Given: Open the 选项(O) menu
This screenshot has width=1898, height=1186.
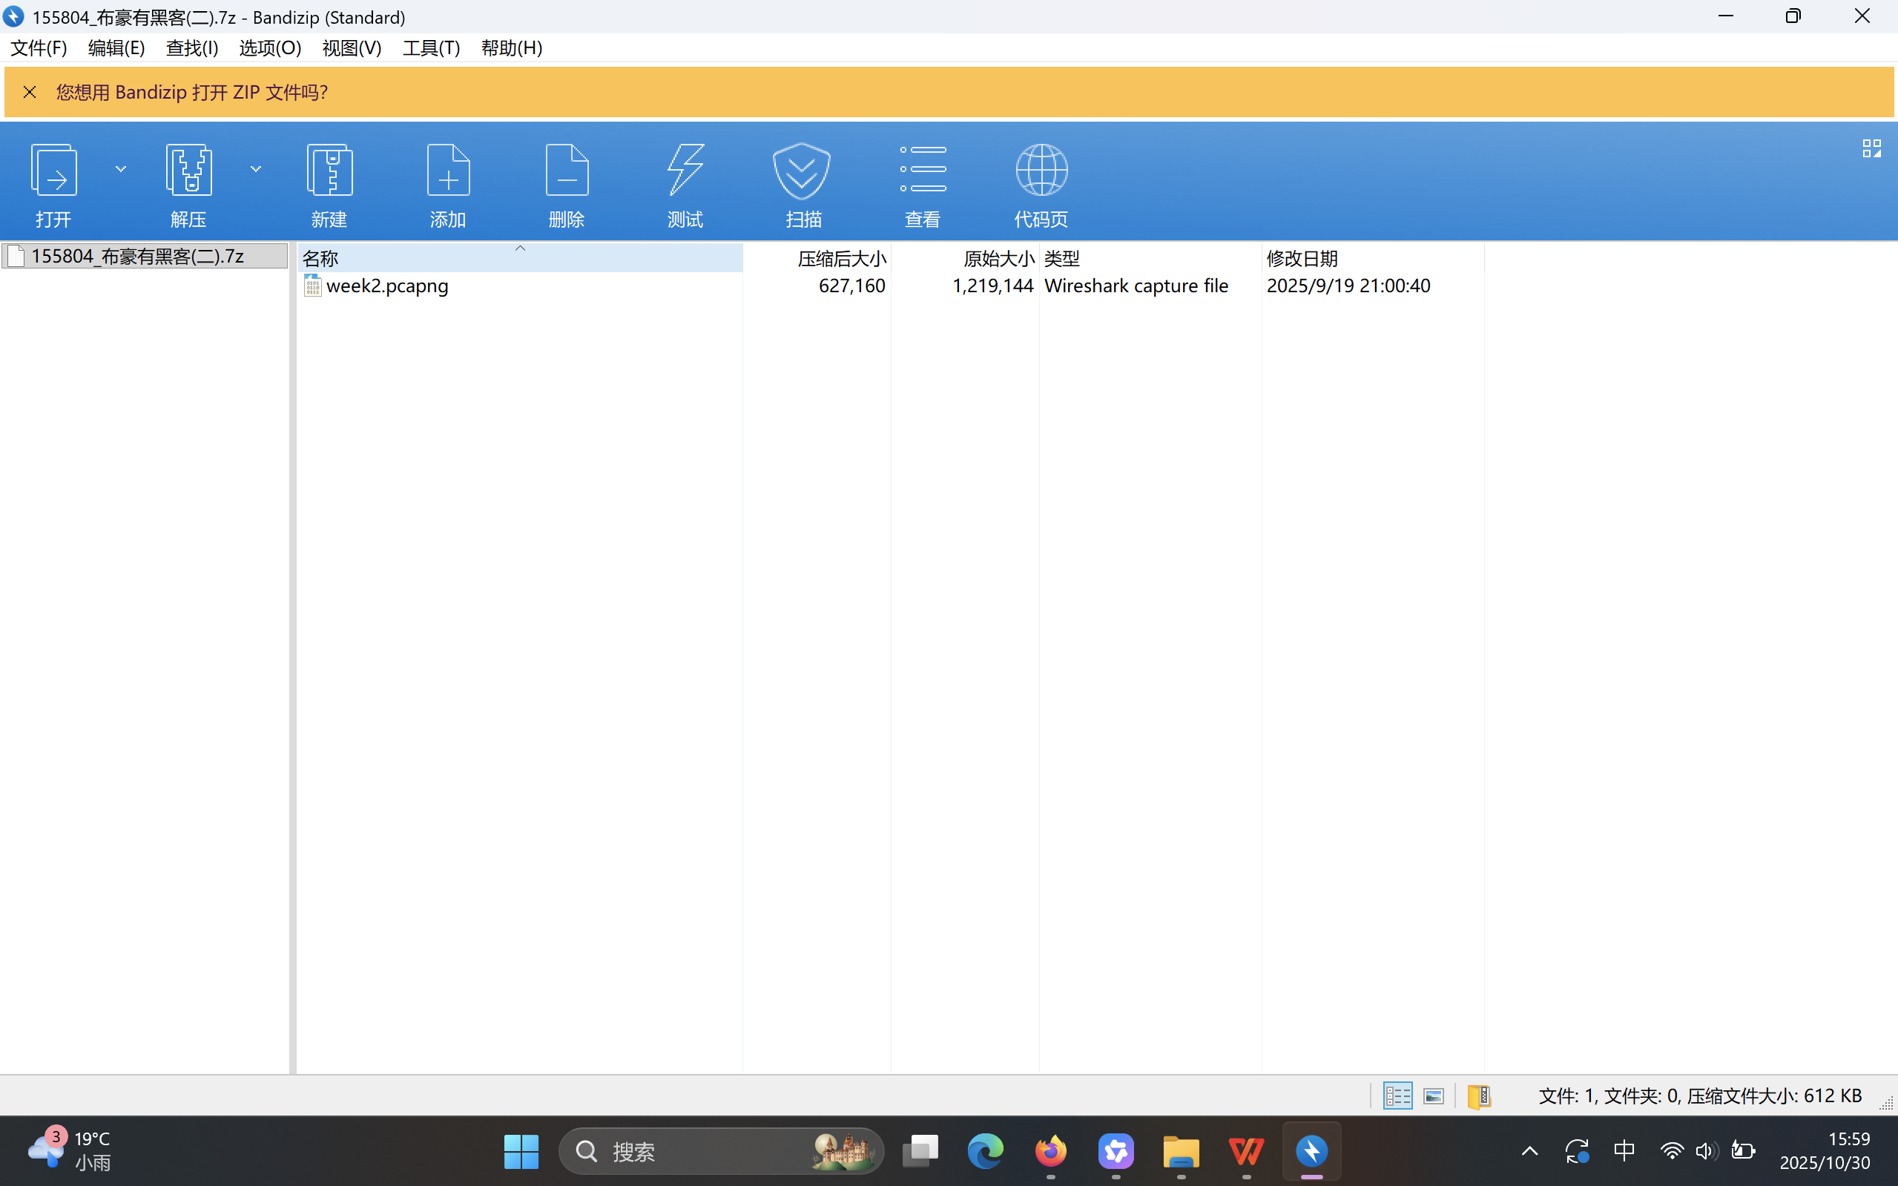Looking at the screenshot, I should pyautogui.click(x=270, y=48).
